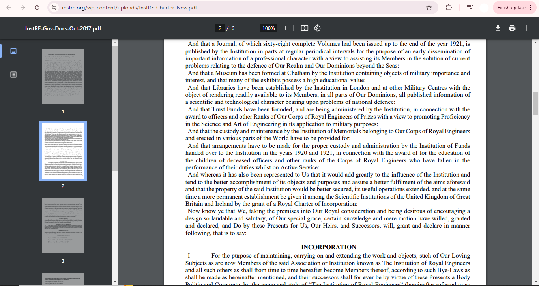This screenshot has width=539, height=286.
Task: Edit the current page number field
Action: (220, 28)
